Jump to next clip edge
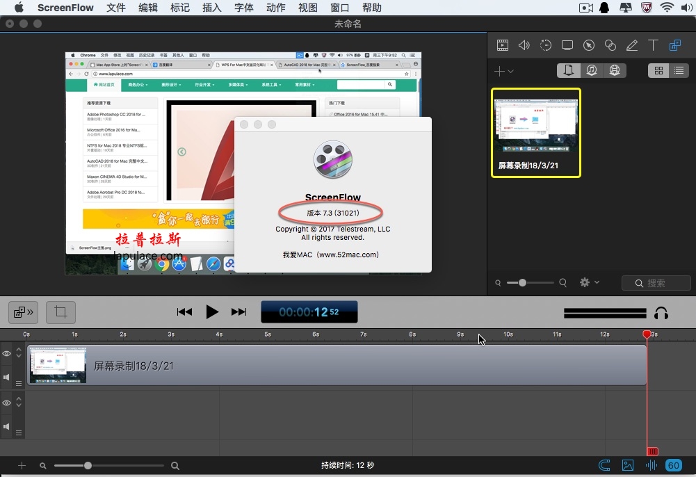The image size is (696, 477). [x=238, y=312]
